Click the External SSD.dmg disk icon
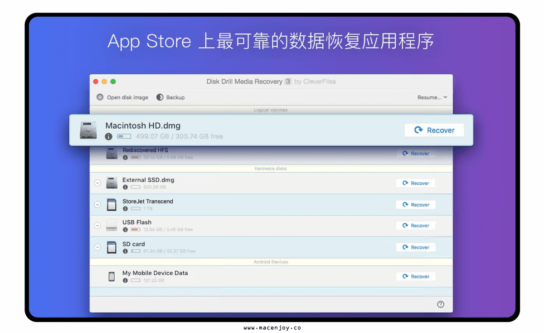This screenshot has width=544, height=333. click(x=112, y=183)
